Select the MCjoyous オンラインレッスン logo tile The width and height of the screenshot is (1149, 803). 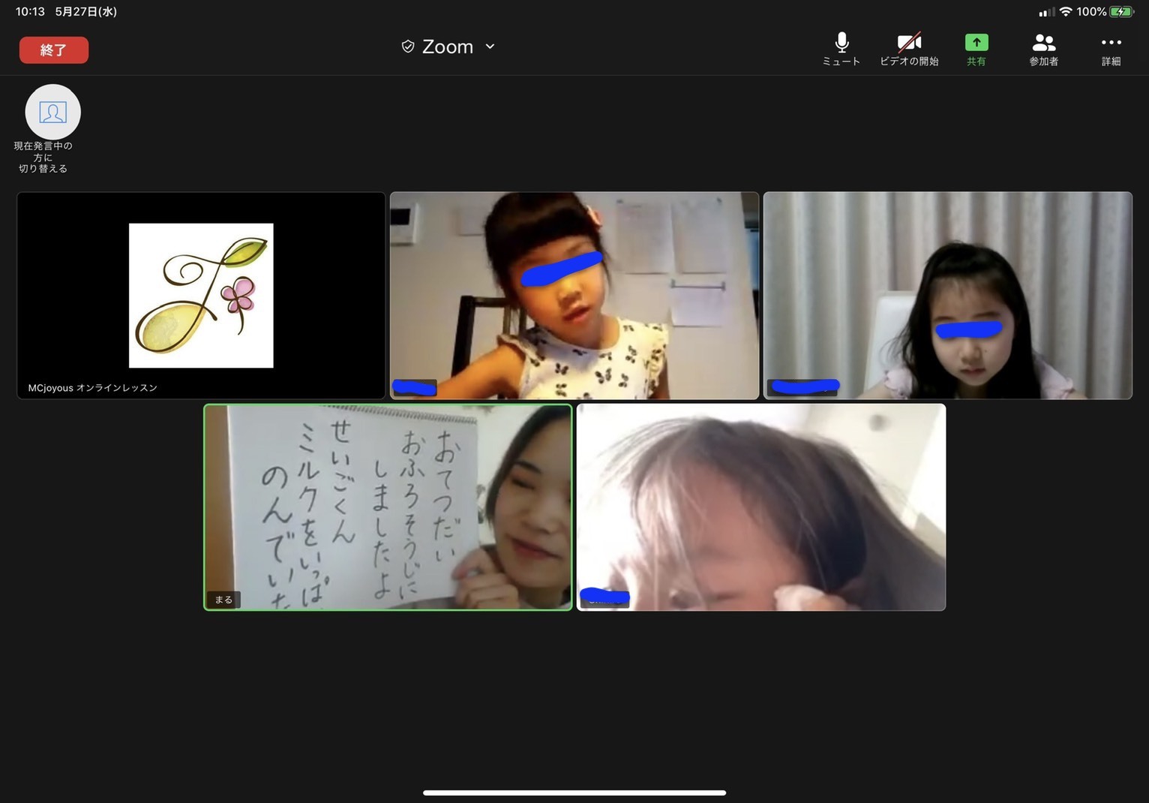click(x=201, y=296)
